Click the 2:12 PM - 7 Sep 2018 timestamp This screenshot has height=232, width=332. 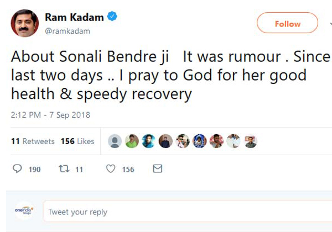pos(50,115)
